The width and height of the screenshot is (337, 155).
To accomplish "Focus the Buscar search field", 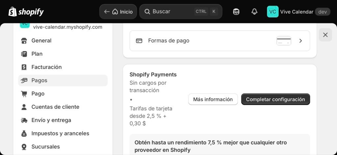I will [181, 12].
